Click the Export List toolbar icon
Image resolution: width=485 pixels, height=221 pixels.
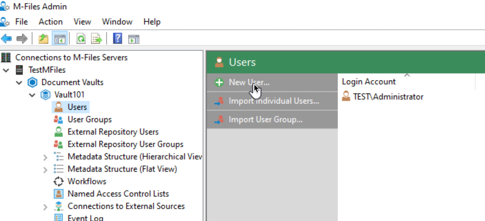coord(97,39)
